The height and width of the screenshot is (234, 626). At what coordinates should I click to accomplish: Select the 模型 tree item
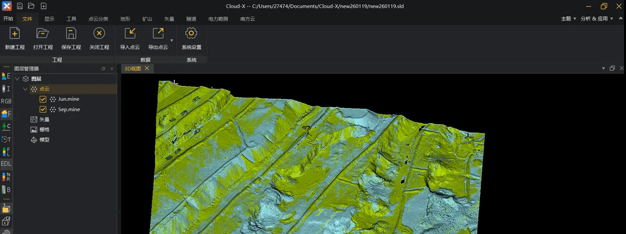pyautogui.click(x=44, y=140)
